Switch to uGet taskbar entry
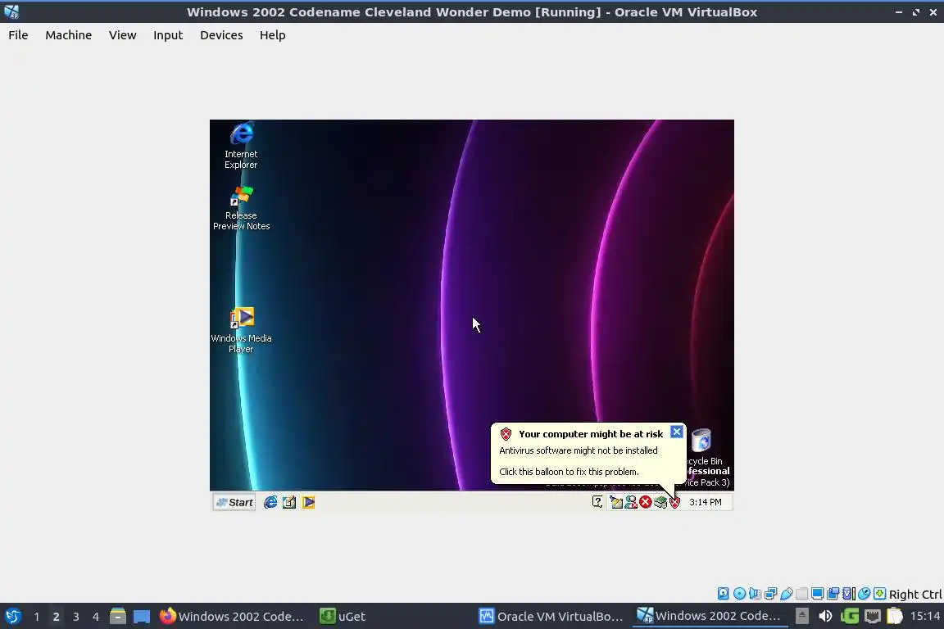The width and height of the screenshot is (944, 629). 343,617
